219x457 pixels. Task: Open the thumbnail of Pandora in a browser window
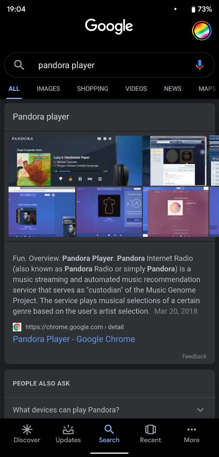[175, 161]
